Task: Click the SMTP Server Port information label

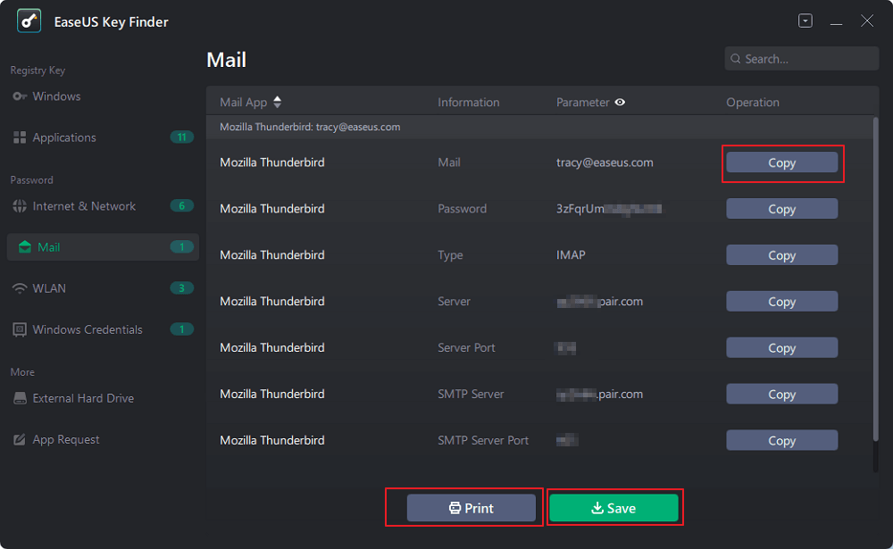Action: 483,440
